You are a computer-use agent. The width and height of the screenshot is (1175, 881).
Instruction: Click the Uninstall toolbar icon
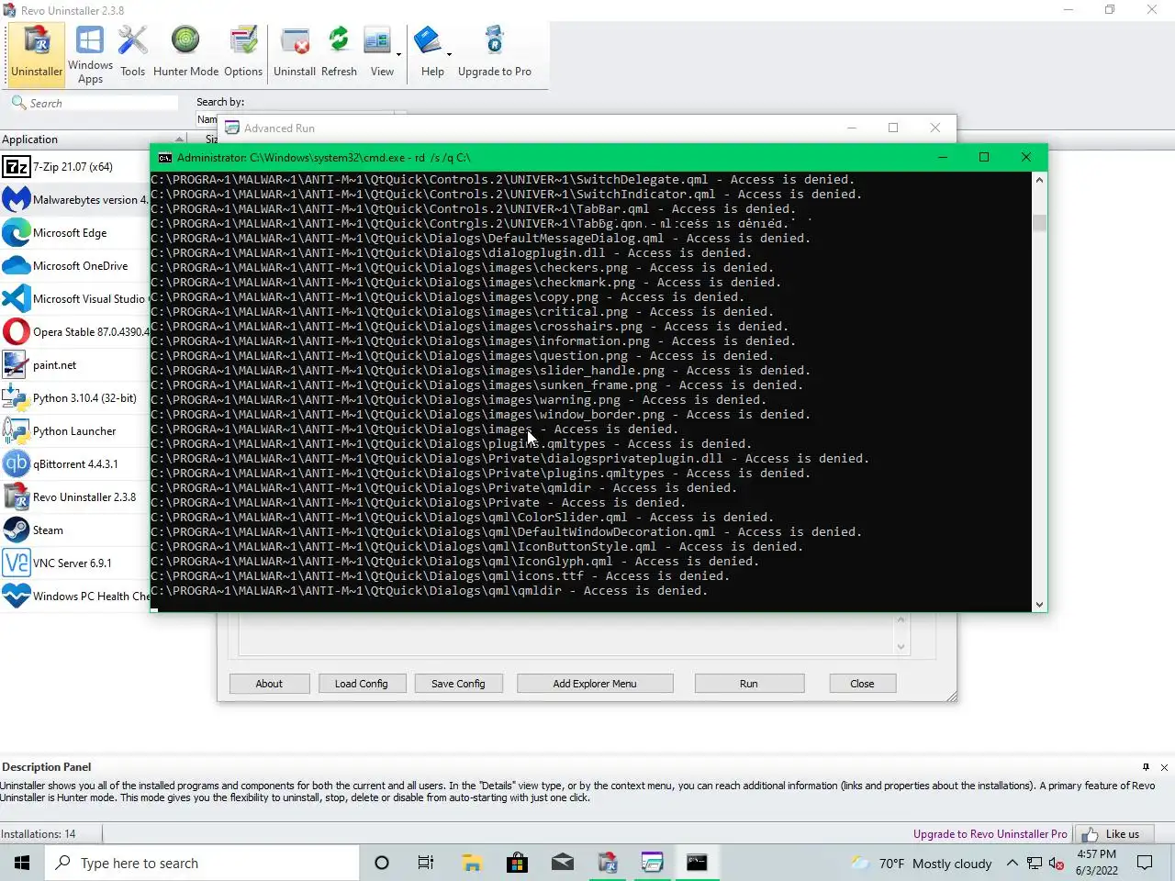(295, 53)
